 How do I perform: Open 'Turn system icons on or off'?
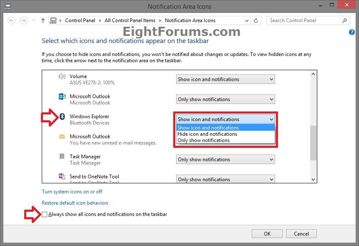coord(71,192)
